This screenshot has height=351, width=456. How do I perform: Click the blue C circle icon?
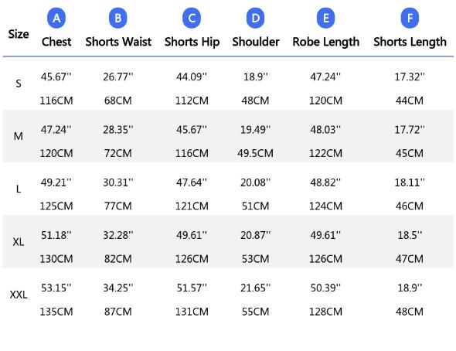192,18
